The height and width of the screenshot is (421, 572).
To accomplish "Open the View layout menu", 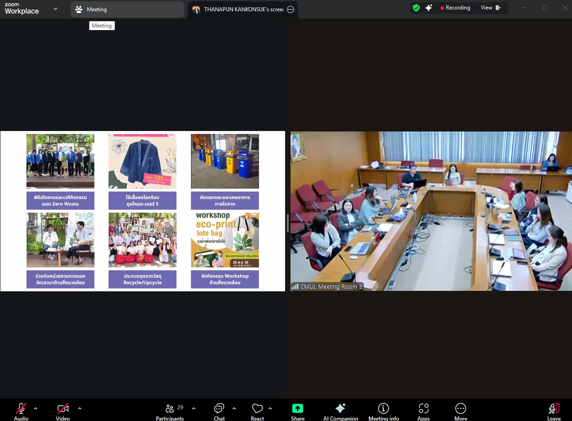I will pyautogui.click(x=490, y=8).
